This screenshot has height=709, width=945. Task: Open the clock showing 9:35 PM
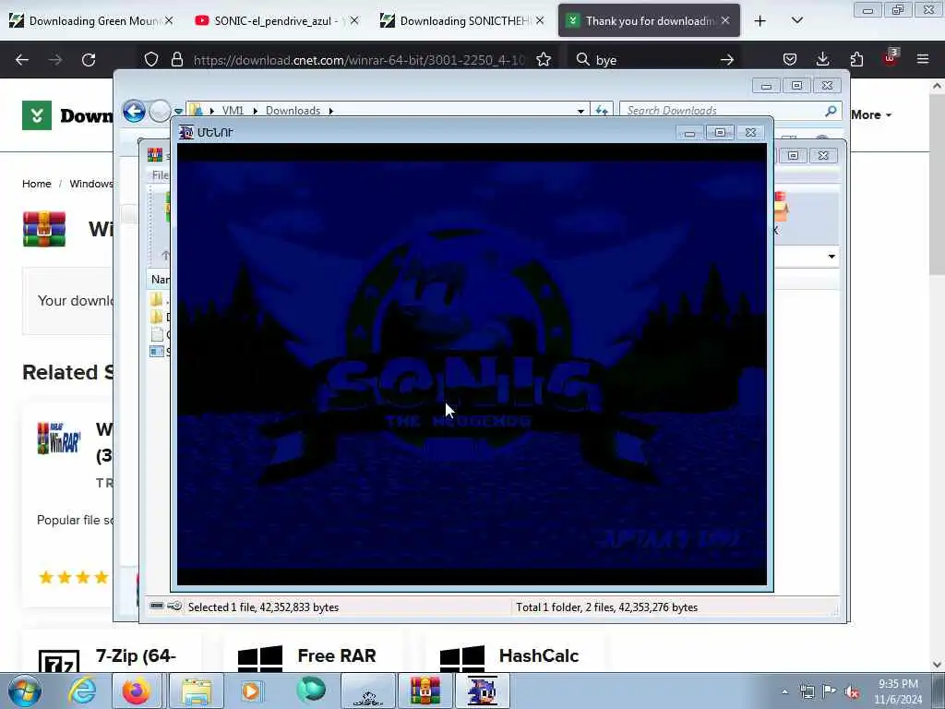pyautogui.click(x=898, y=691)
